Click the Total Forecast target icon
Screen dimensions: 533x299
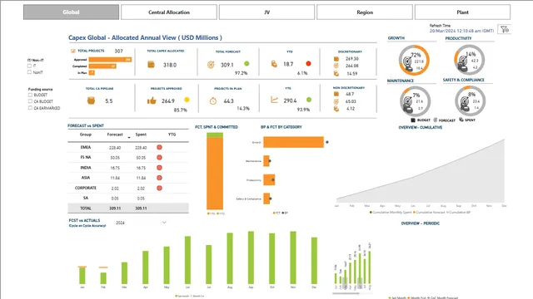pyautogui.click(x=211, y=65)
